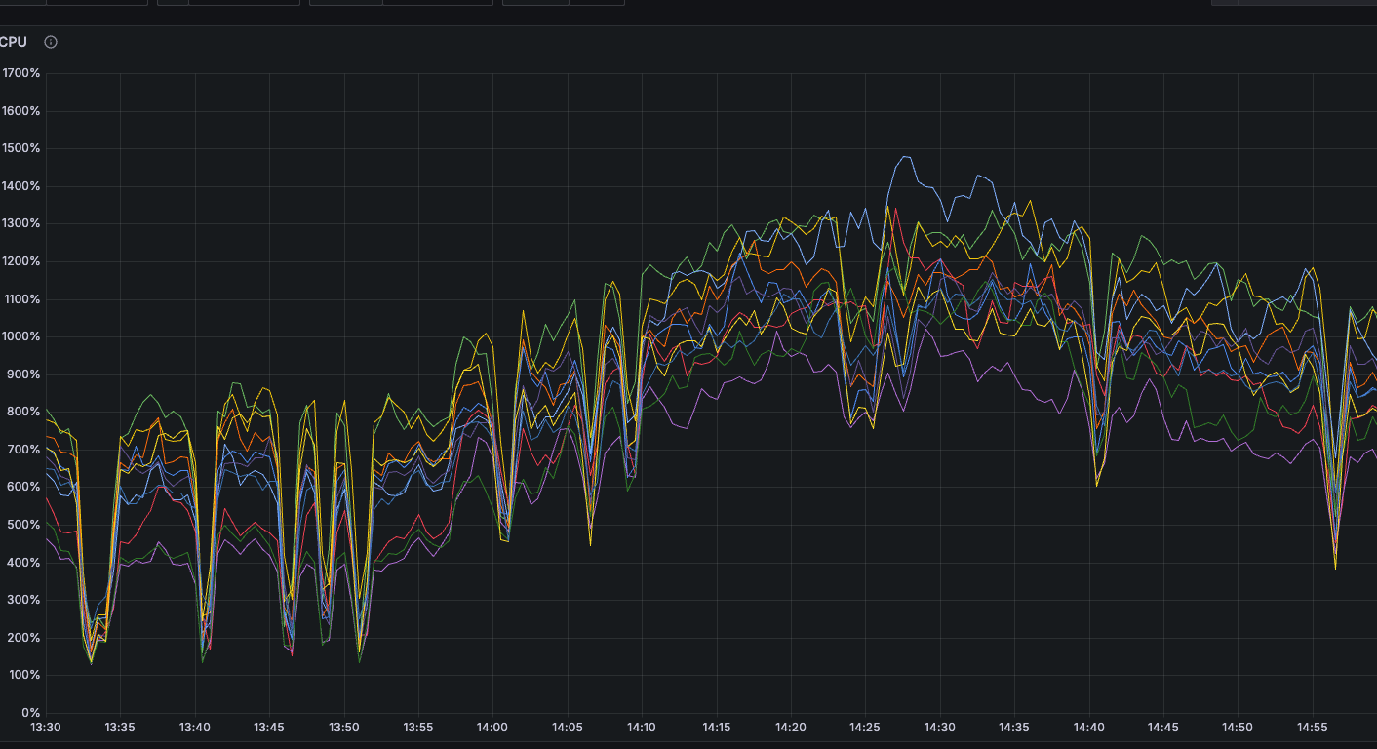Click the 14:00 time axis label
The width and height of the screenshot is (1377, 749).
pos(492,728)
